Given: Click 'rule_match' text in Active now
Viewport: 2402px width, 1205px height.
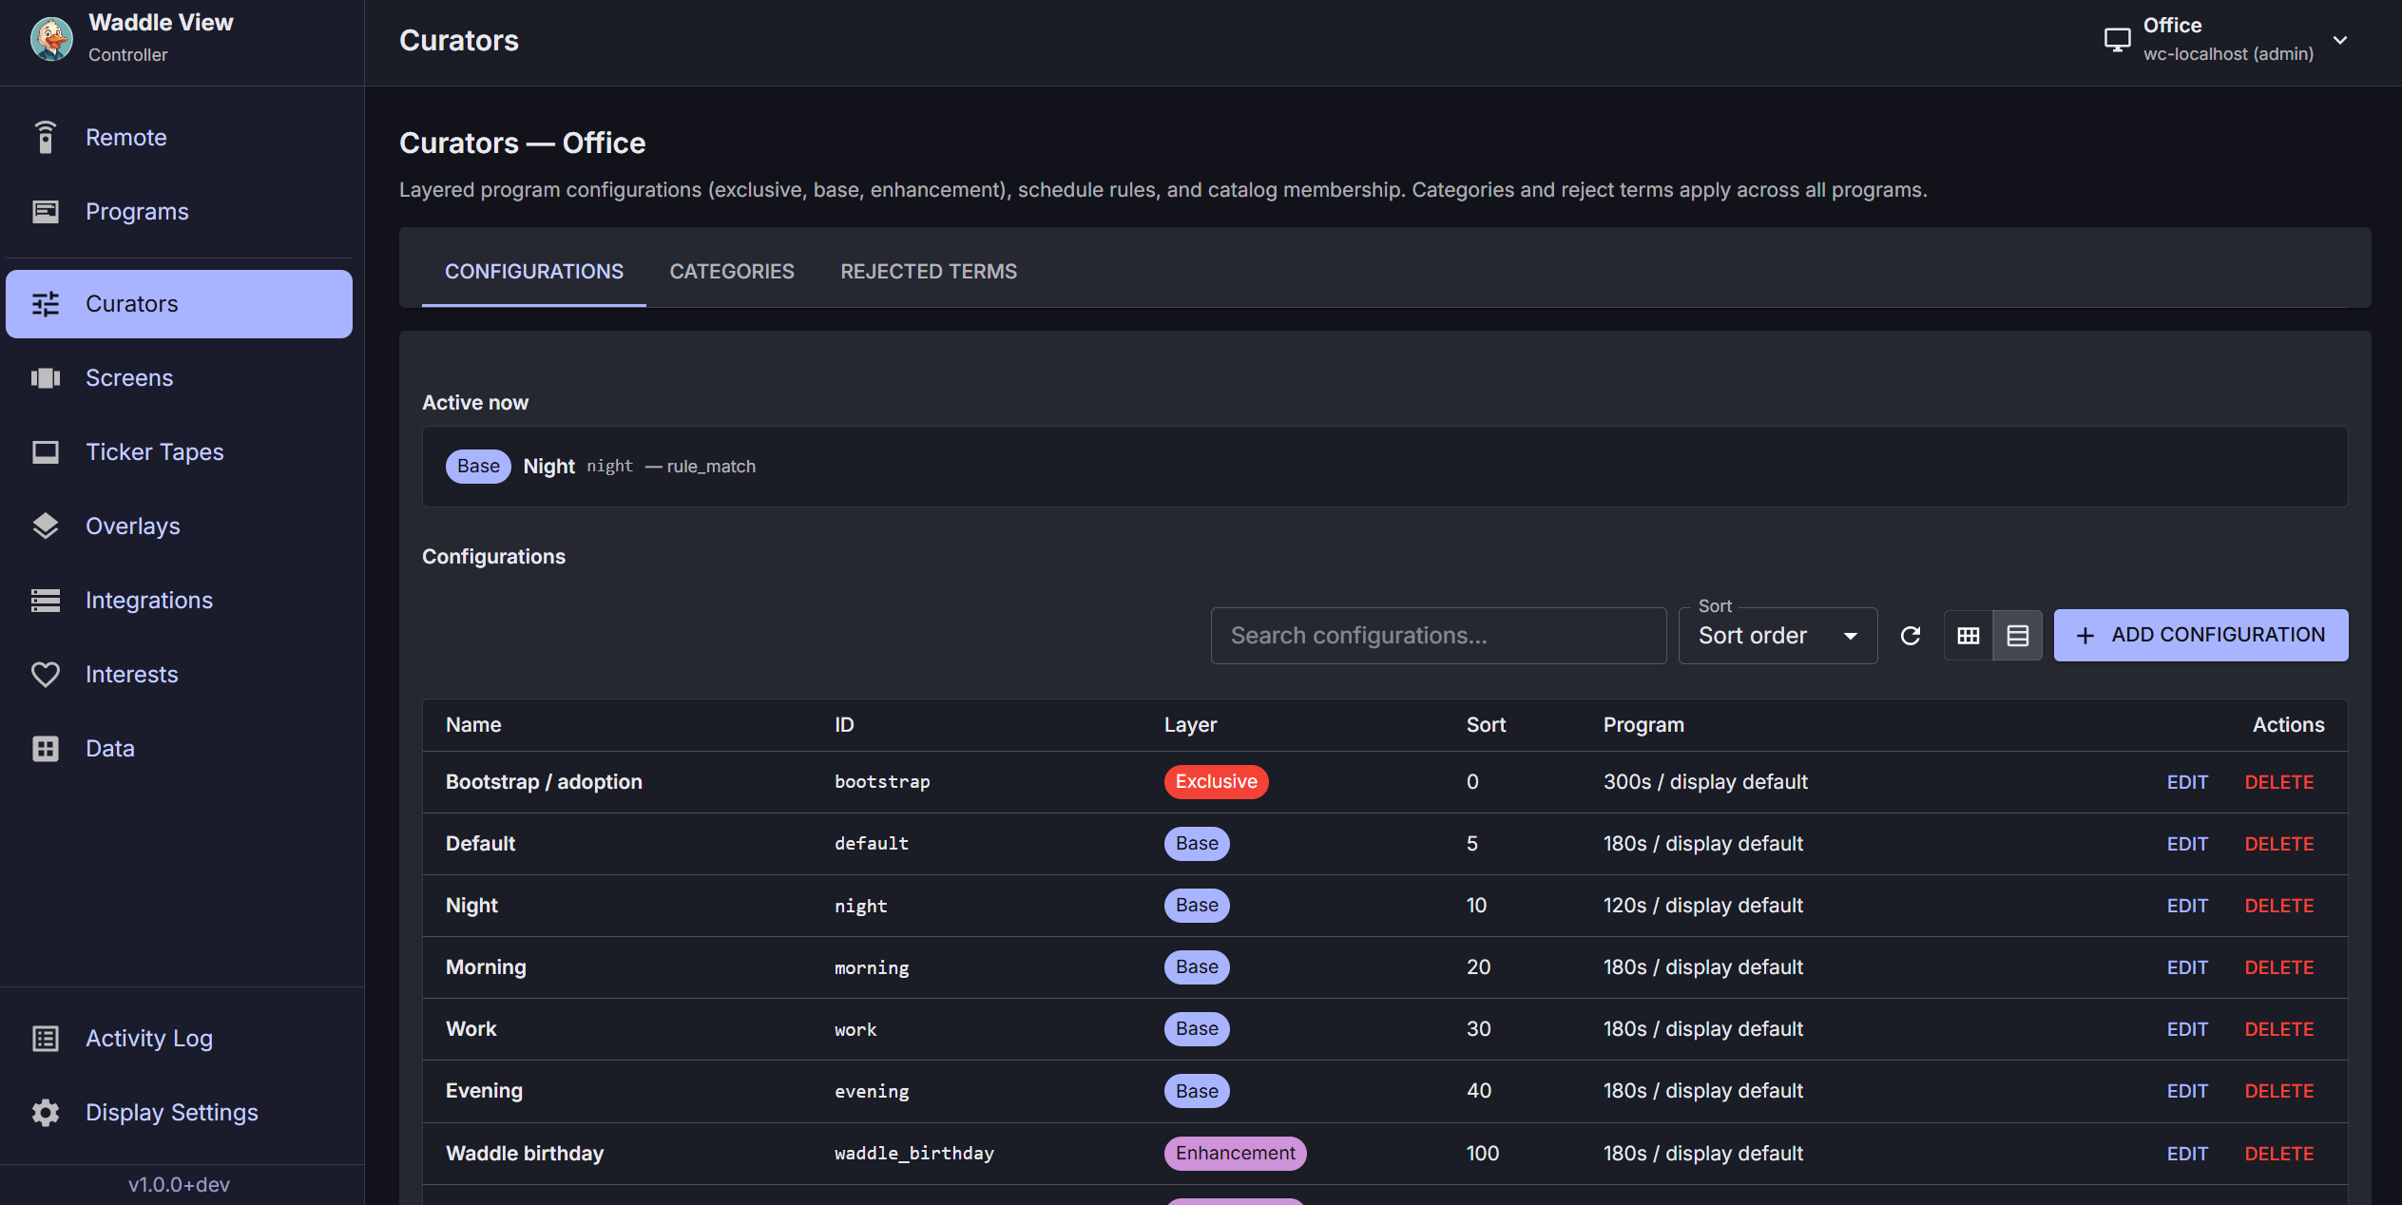Looking at the screenshot, I should click(711, 467).
